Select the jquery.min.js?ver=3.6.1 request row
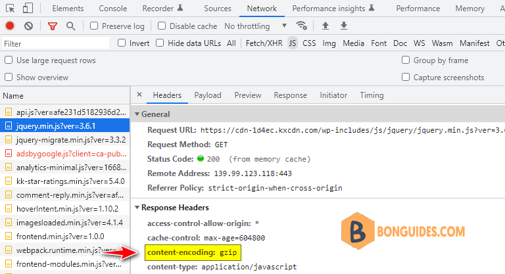This screenshot has width=505, height=274. pos(64,126)
